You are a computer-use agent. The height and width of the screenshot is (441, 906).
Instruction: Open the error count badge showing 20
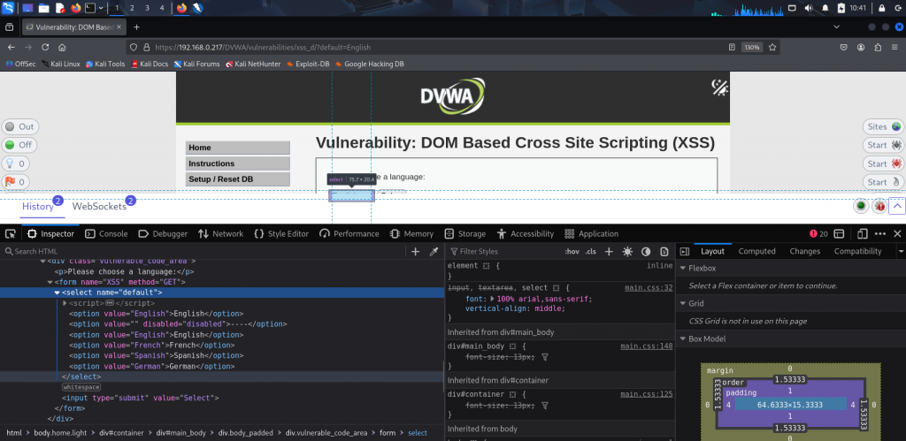tap(818, 234)
